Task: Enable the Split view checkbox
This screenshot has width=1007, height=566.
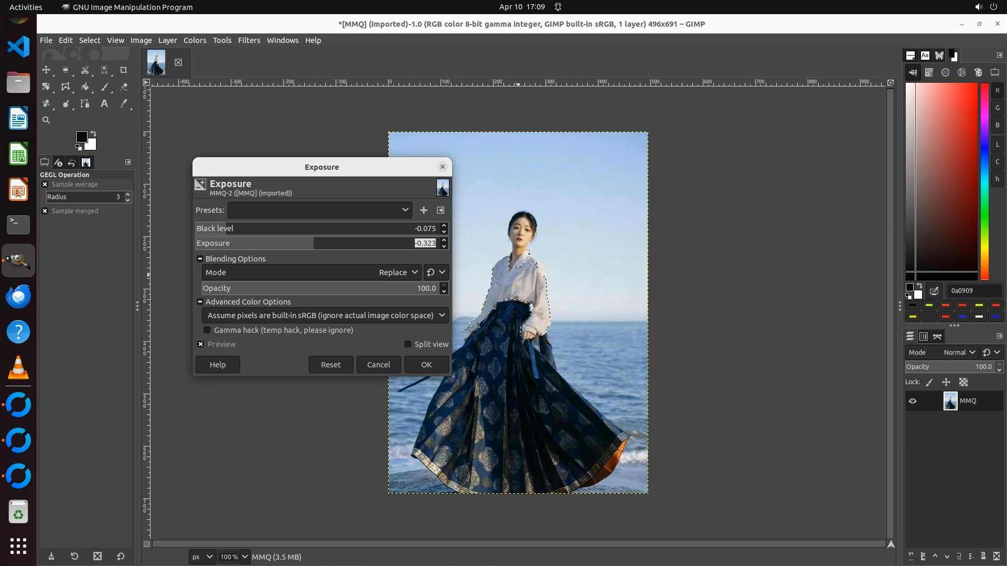Action: coord(408,344)
